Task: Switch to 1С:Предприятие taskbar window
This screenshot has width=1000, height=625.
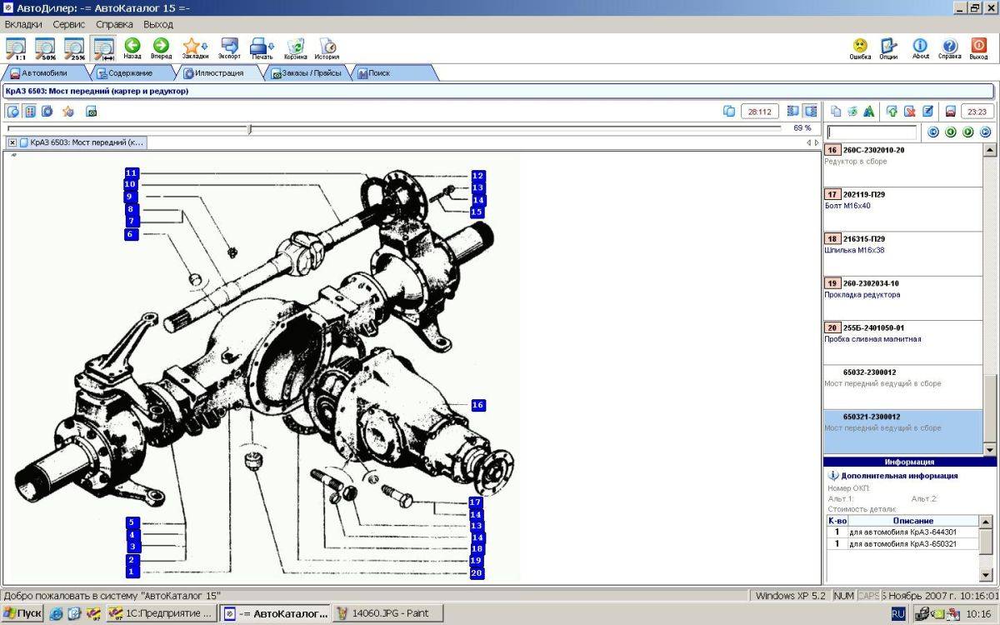Action: pos(160,613)
